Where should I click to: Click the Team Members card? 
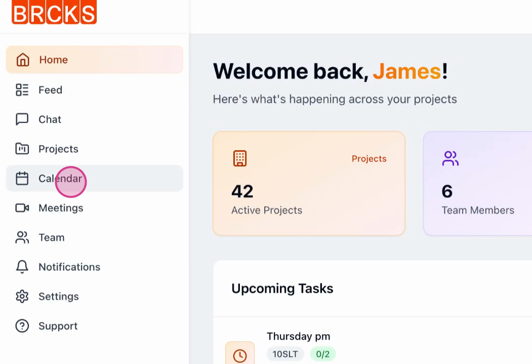pos(478,184)
